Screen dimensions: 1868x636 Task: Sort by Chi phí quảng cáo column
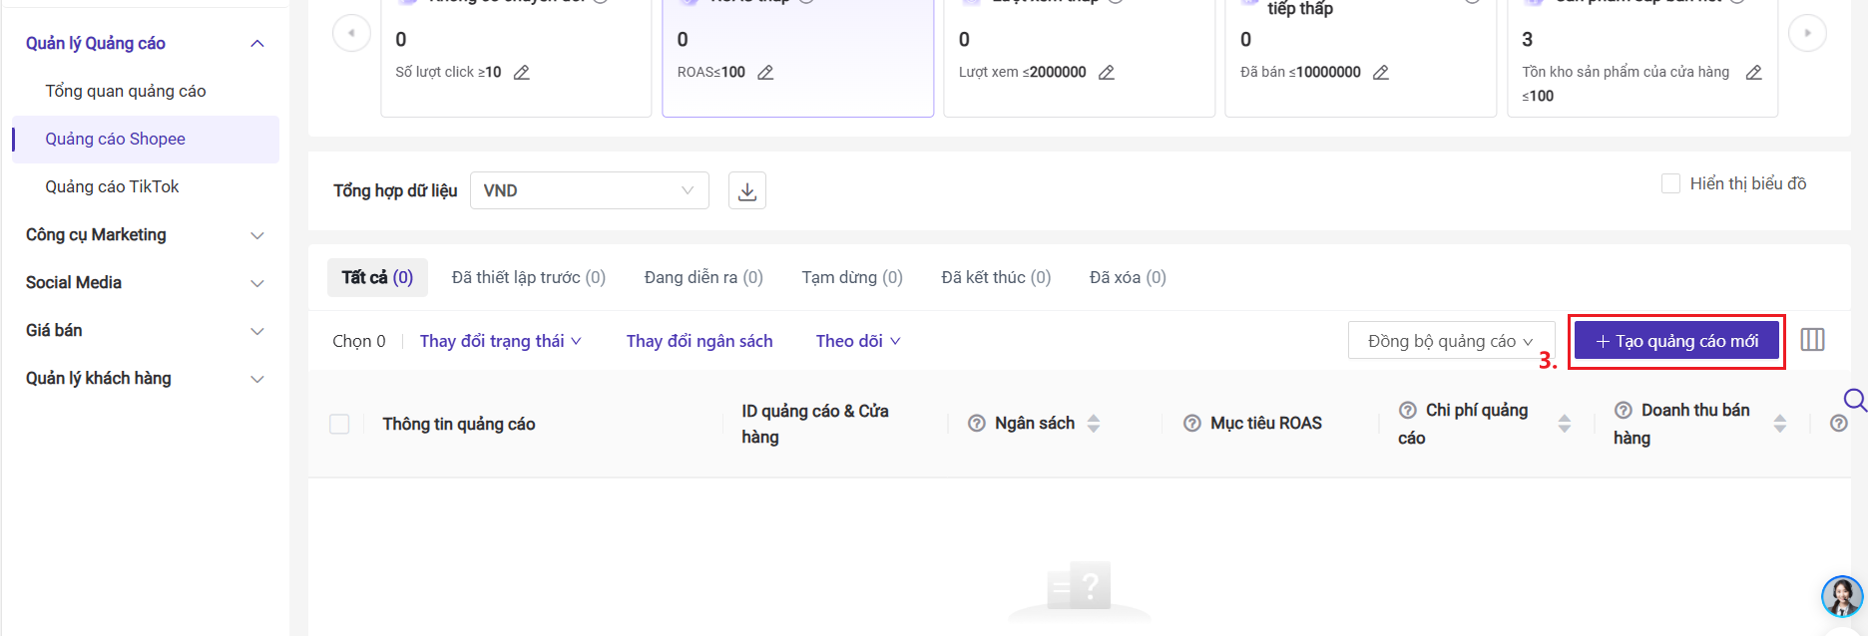[x=1564, y=424]
